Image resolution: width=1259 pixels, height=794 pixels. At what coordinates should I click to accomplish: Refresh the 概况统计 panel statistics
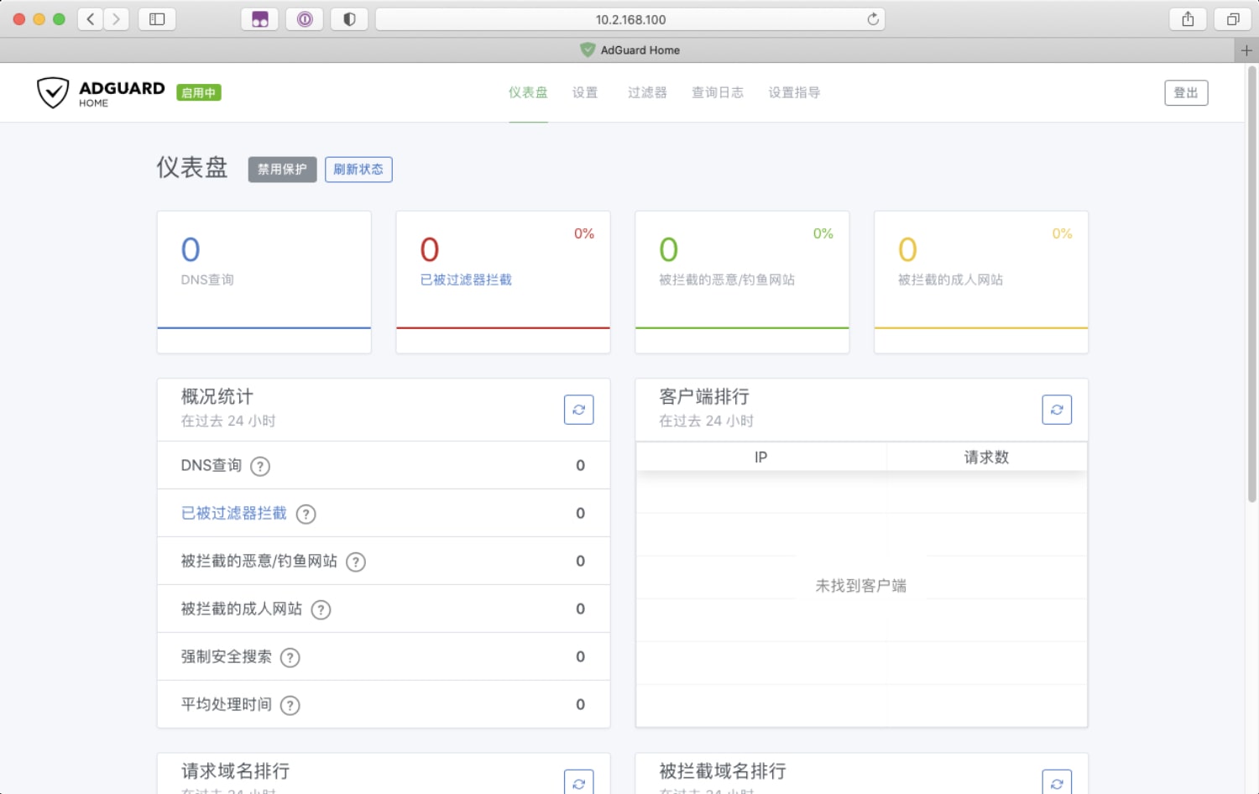pyautogui.click(x=578, y=410)
